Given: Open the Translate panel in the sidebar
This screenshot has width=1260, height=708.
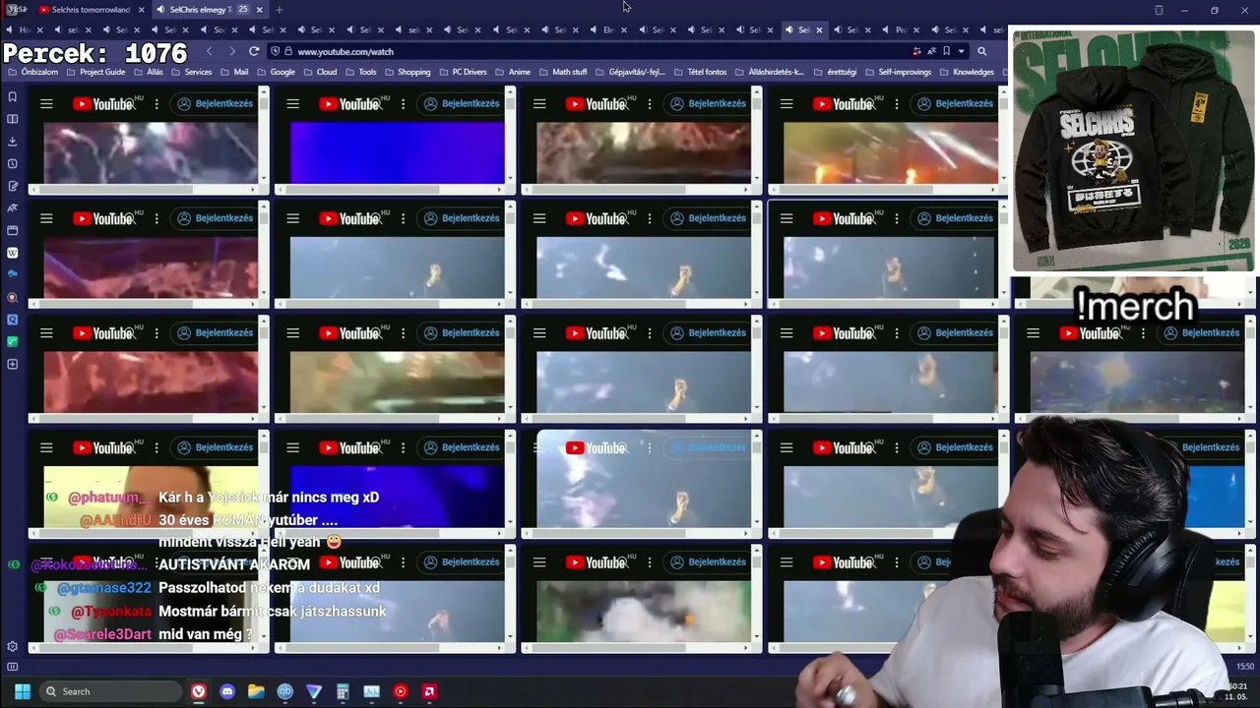Looking at the screenshot, I should point(13,208).
